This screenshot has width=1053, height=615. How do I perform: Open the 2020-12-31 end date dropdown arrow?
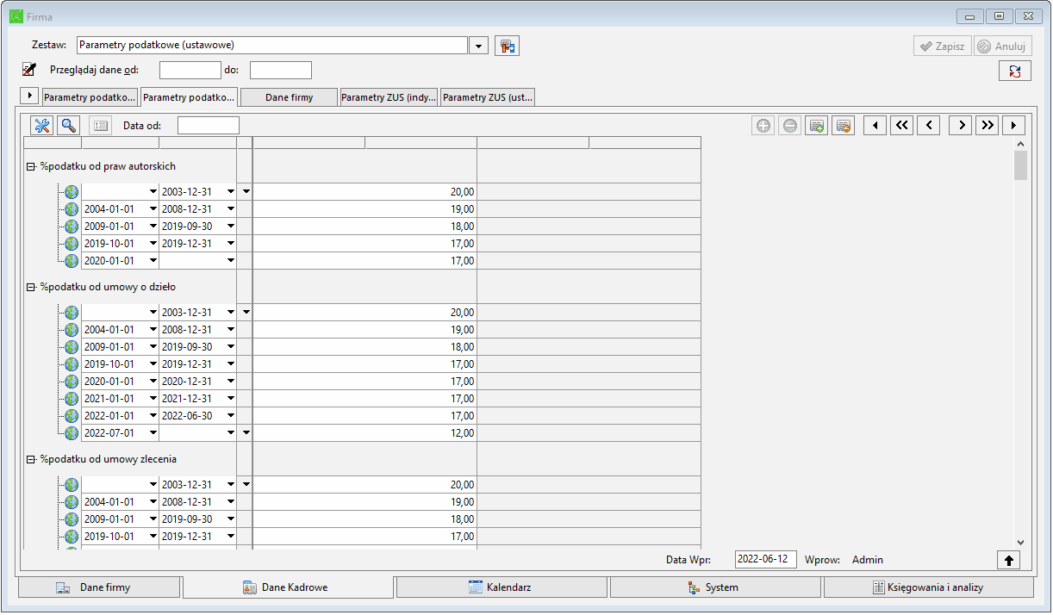(x=231, y=382)
